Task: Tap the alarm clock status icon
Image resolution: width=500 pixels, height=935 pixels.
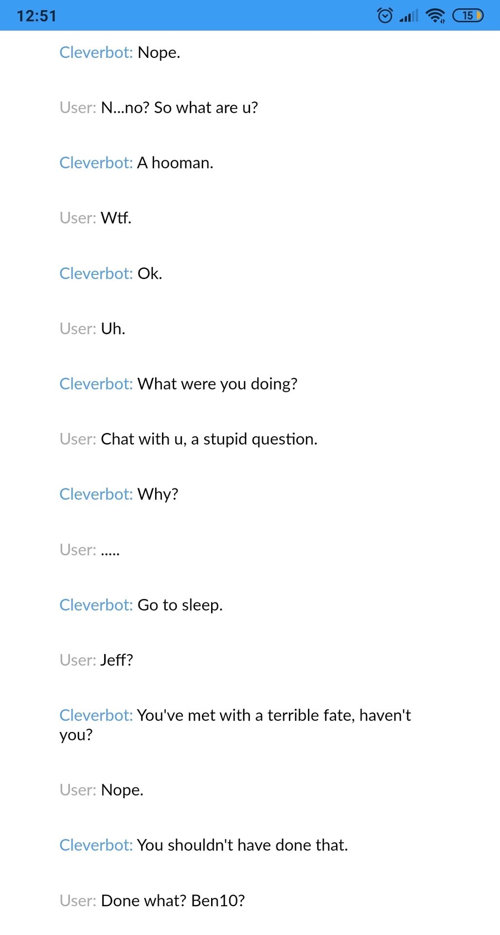Action: tap(385, 16)
